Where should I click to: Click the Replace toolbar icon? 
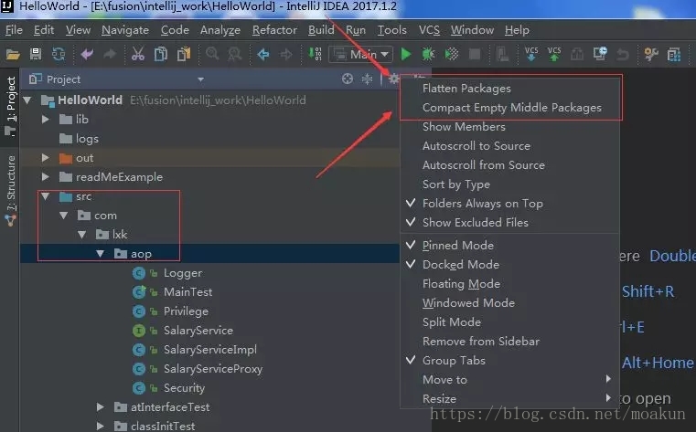click(x=234, y=54)
